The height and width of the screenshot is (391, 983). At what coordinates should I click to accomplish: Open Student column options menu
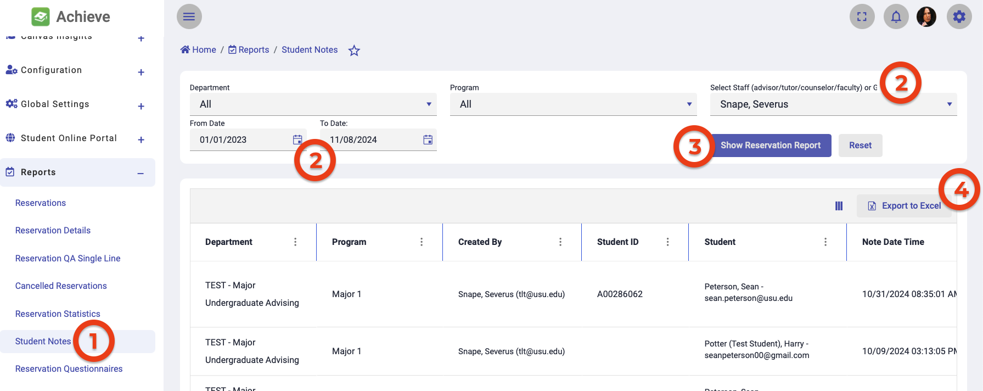(x=825, y=242)
